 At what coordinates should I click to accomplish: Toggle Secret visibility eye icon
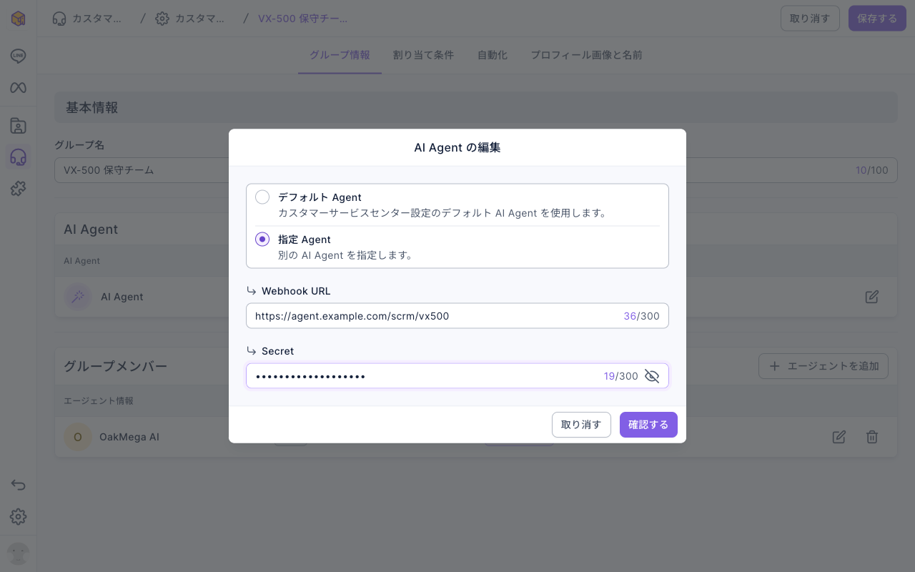[x=652, y=376]
